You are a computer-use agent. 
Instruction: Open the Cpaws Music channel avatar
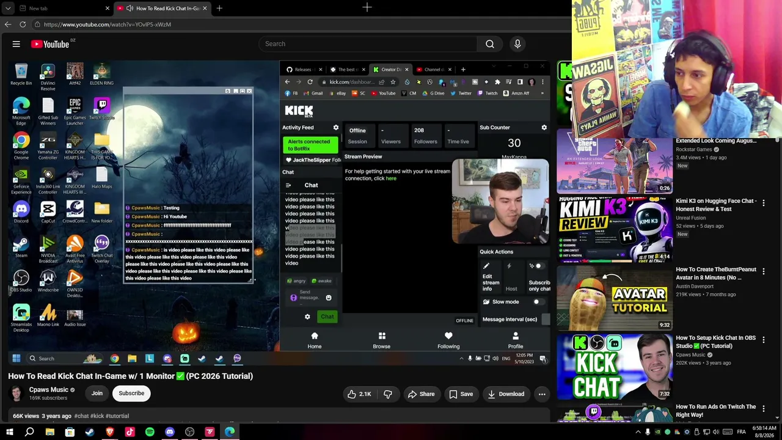[16, 393]
